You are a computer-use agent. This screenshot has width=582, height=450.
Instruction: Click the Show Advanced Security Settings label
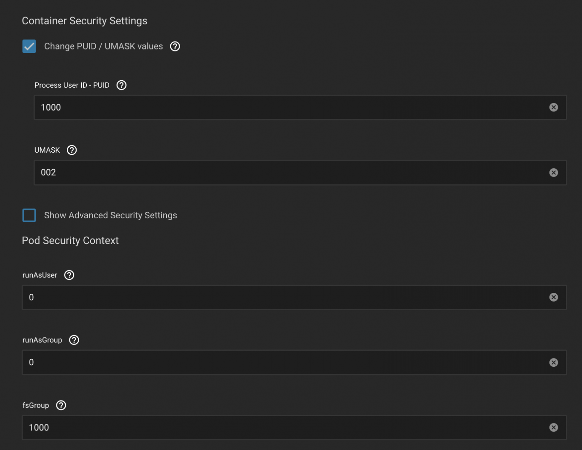pyautogui.click(x=110, y=215)
